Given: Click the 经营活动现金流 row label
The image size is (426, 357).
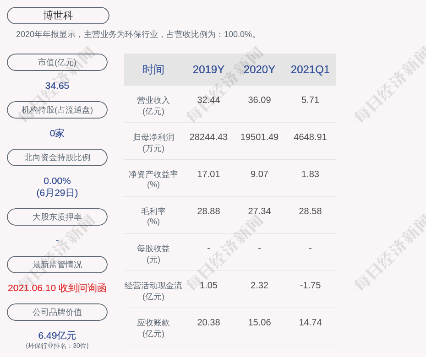Looking at the screenshot, I should [153, 291].
